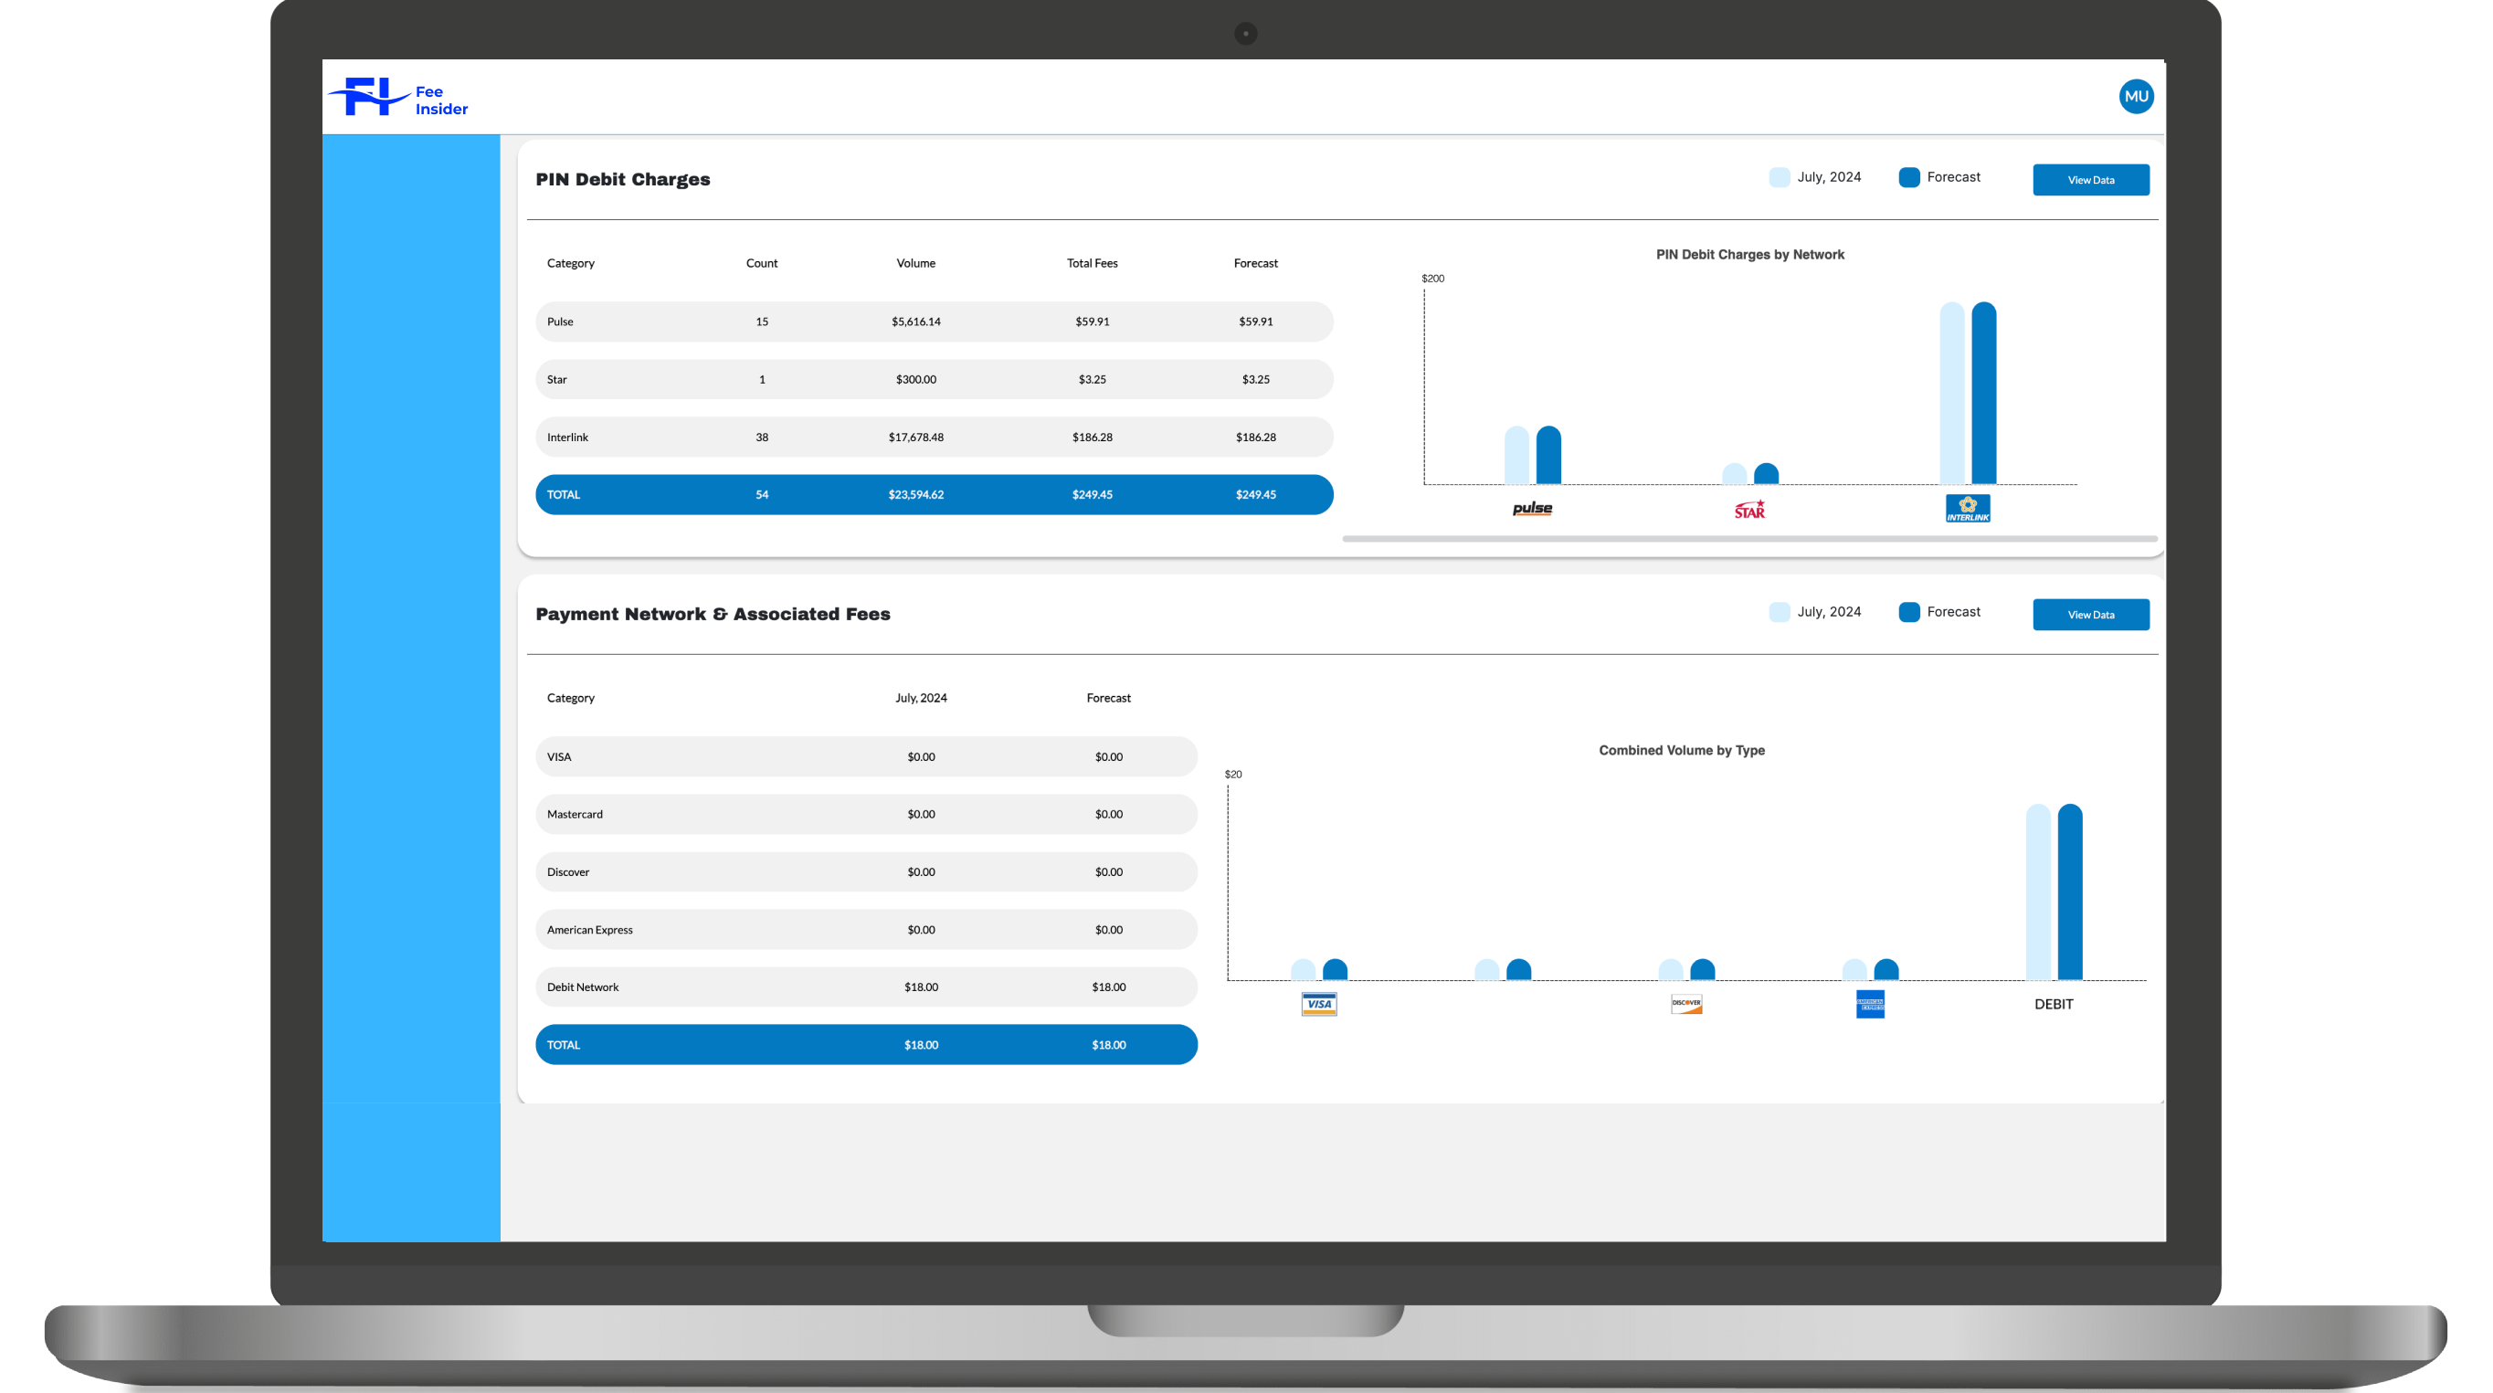
Task: Click the VISA card logo
Action: (1319, 1004)
